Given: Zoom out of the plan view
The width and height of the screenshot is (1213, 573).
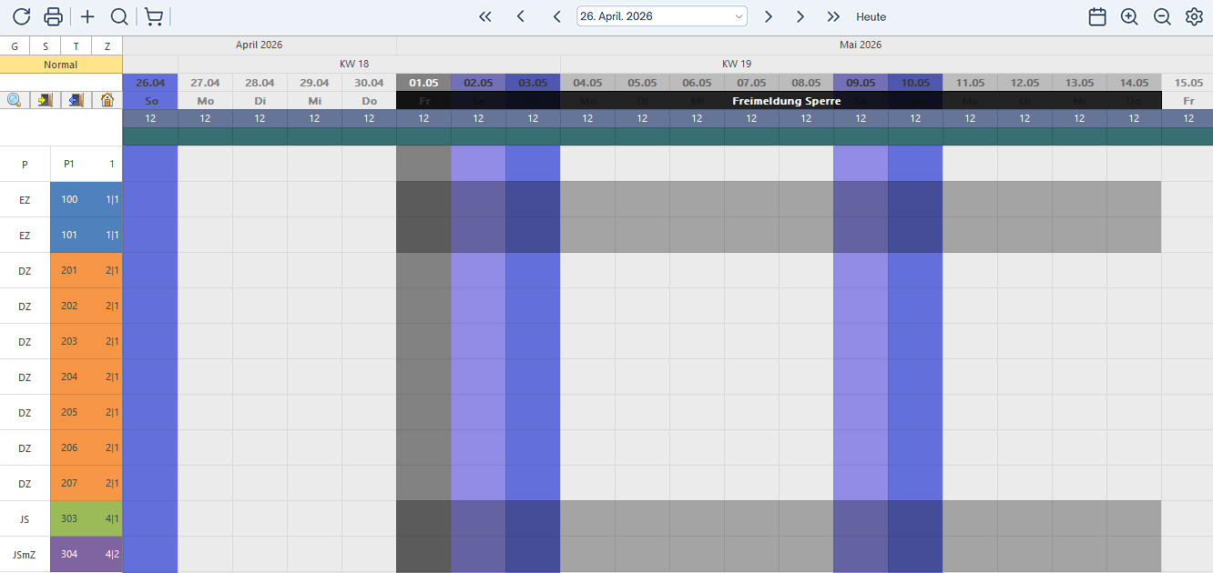Looking at the screenshot, I should pyautogui.click(x=1162, y=16).
